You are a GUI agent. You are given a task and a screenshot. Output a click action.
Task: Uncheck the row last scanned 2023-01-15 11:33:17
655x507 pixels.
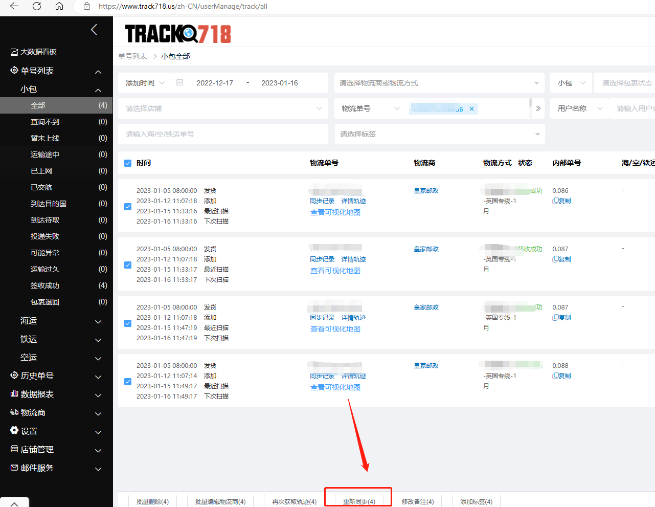(x=128, y=265)
